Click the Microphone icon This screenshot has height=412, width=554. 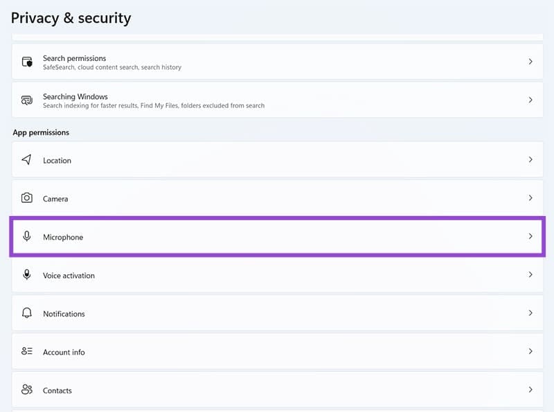(x=27, y=237)
